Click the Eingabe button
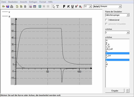The image size is (134, 97). click(x=115, y=91)
